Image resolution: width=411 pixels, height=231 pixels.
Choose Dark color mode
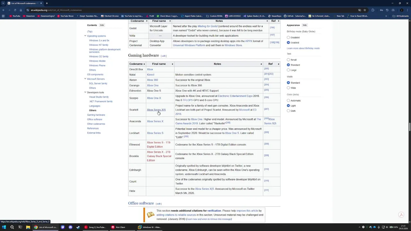(x=288, y=111)
